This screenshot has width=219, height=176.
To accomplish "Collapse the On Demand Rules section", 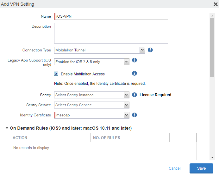I will [7, 128].
